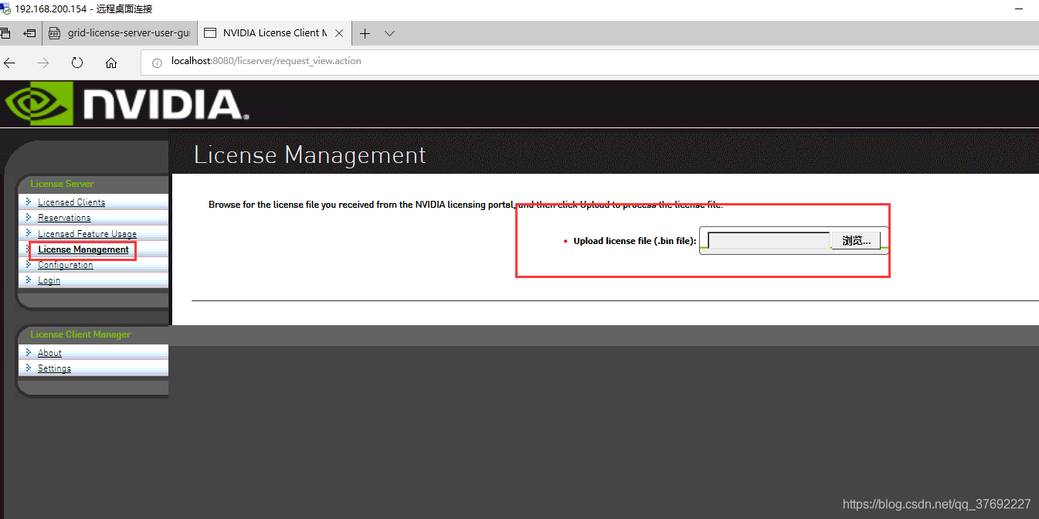Image resolution: width=1039 pixels, height=519 pixels.
Task: Click arrow icon beside Reservations
Action: click(x=29, y=217)
